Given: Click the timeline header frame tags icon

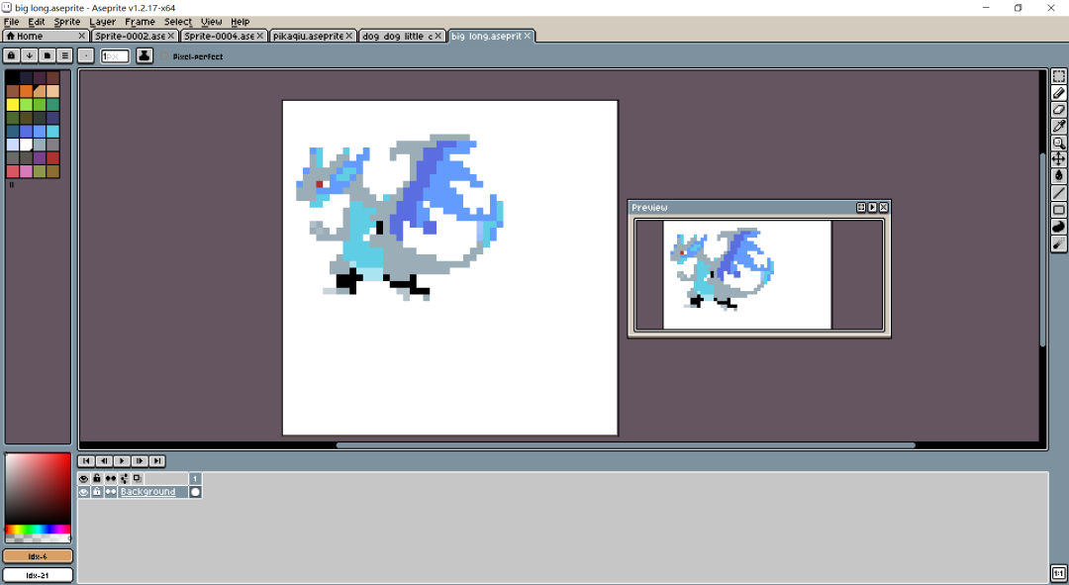Looking at the screenshot, I should pos(124,479).
